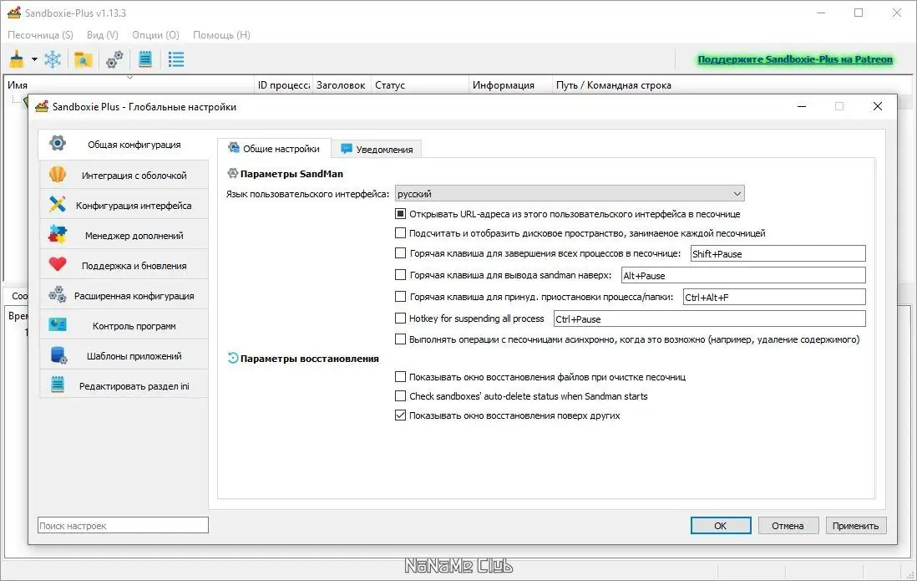Enable show recovery window on sandbox cleanup
Viewport: 917px width, 581px height.
click(x=400, y=376)
